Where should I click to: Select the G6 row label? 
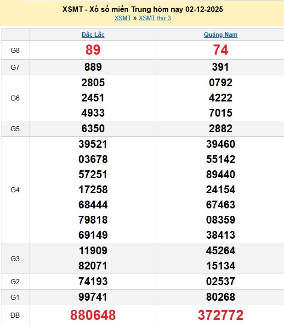15,98
